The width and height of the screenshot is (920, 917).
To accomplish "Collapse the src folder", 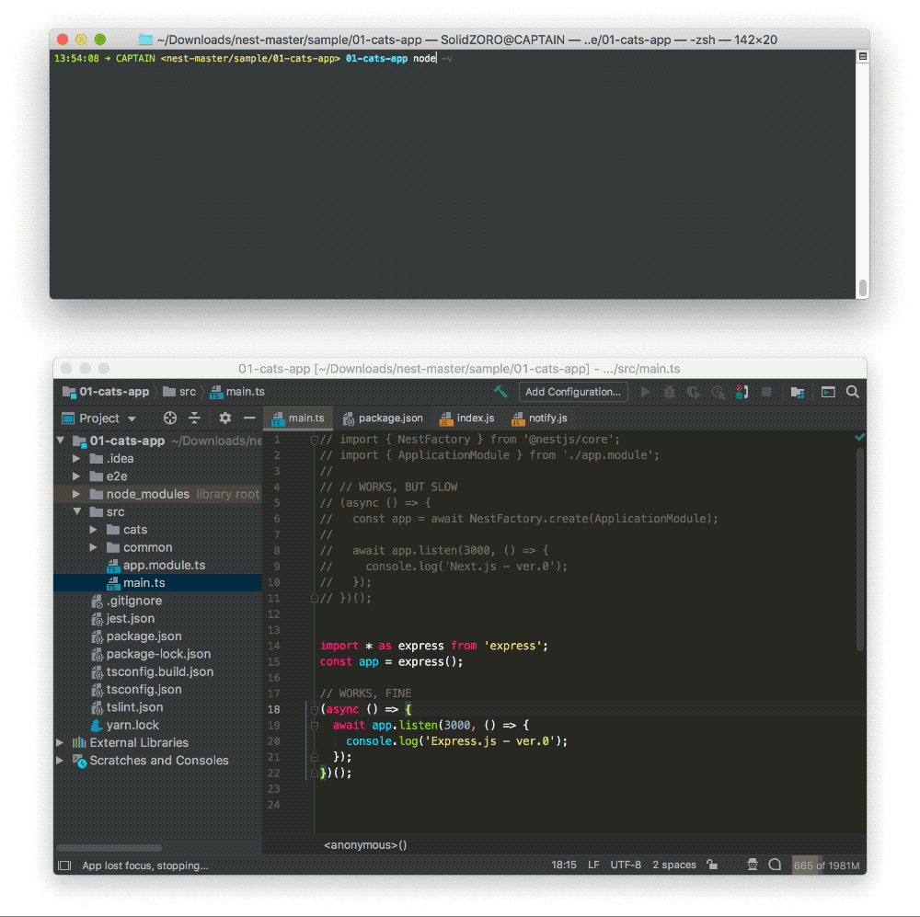I will coord(77,511).
